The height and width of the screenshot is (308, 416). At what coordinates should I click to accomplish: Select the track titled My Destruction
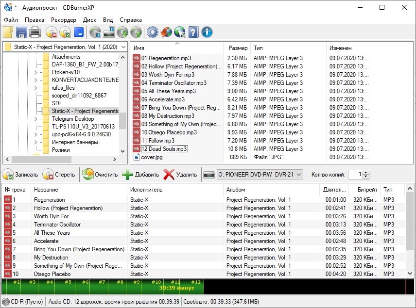[x=51, y=258]
